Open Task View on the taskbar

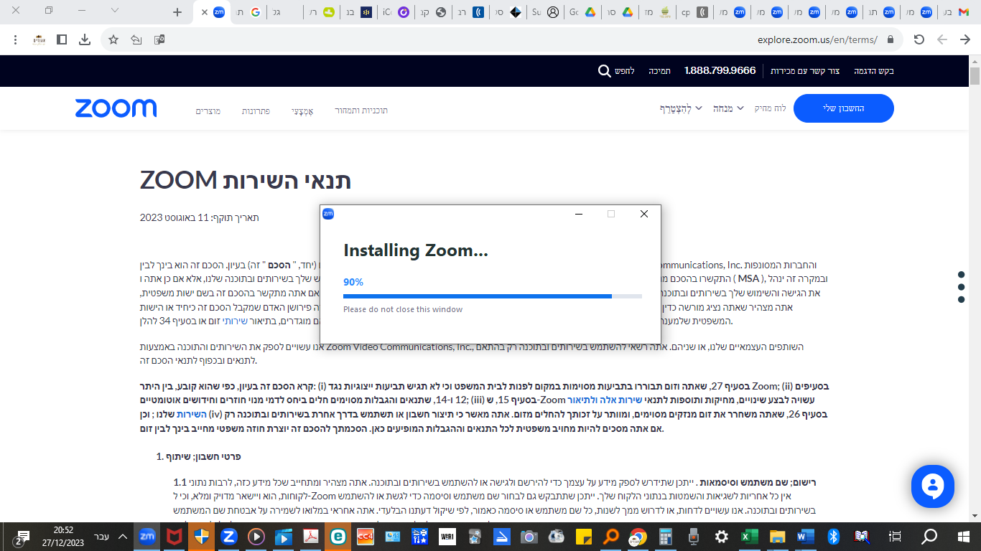(895, 537)
